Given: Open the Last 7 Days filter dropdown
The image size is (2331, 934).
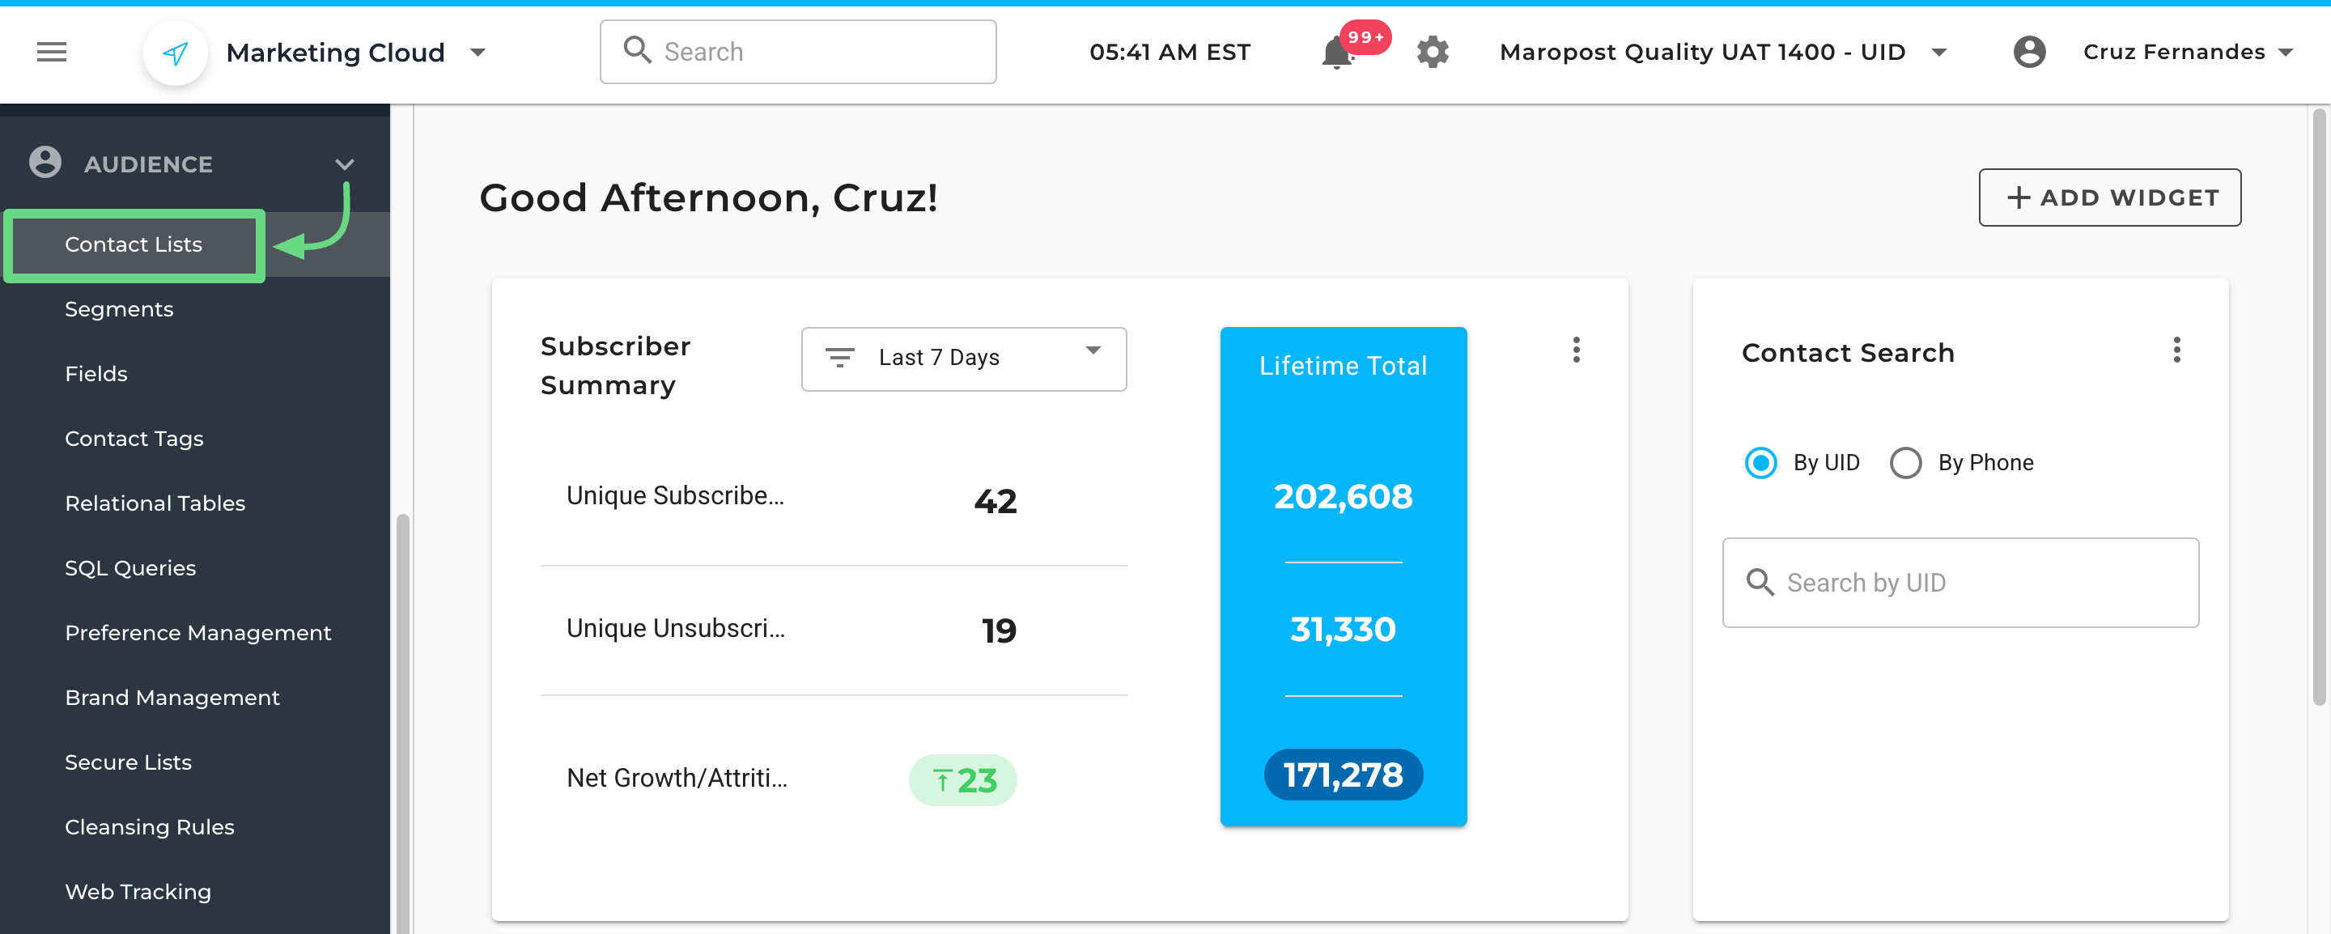Looking at the screenshot, I should (x=963, y=359).
